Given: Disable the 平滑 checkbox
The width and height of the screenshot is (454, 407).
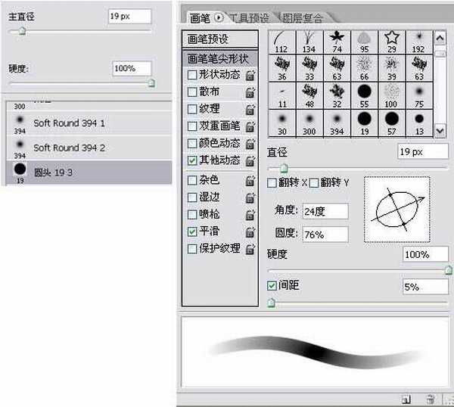Looking at the screenshot, I should click(x=192, y=231).
